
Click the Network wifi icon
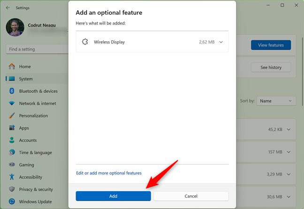click(12, 103)
